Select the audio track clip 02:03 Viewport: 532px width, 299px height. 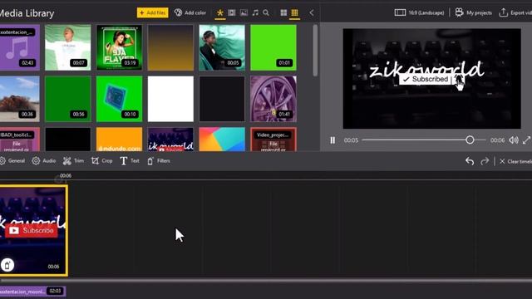tap(32, 291)
